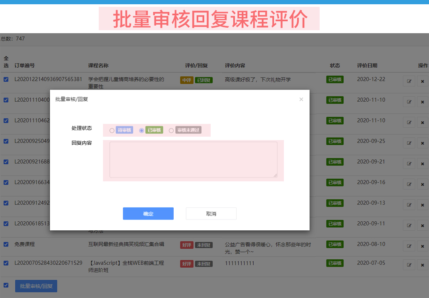Image resolution: width=429 pixels, height=298 pixels.
Task: Uncheck the row dated 2020-09-11
Action: point(6,224)
